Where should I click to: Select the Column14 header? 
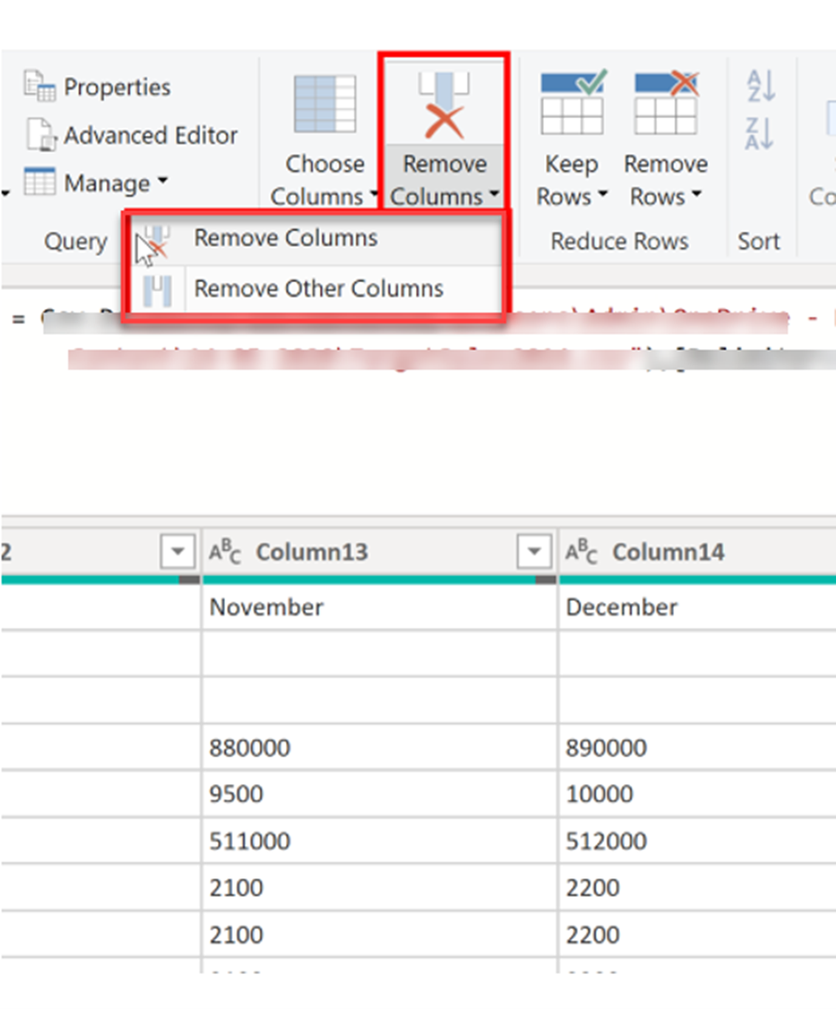coord(670,552)
